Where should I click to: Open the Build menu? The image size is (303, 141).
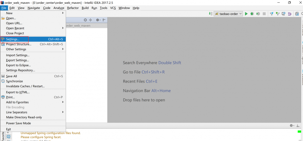(x=85, y=8)
